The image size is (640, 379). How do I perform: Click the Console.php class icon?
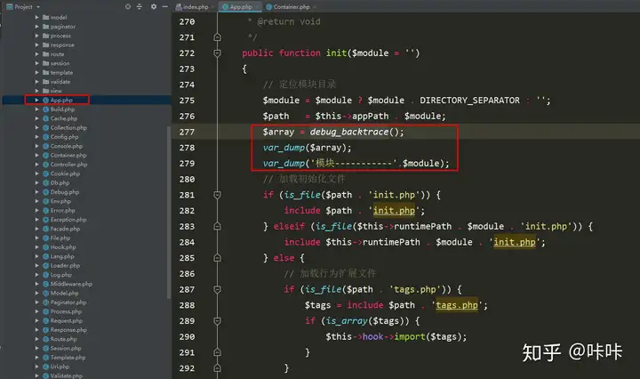45,146
